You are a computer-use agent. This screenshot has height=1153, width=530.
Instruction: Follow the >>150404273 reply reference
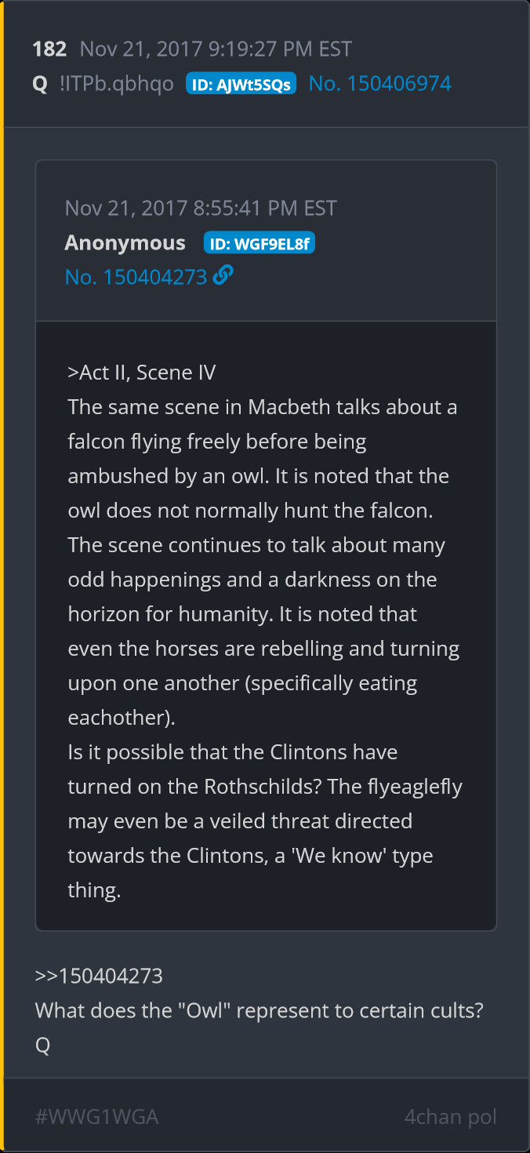point(99,977)
